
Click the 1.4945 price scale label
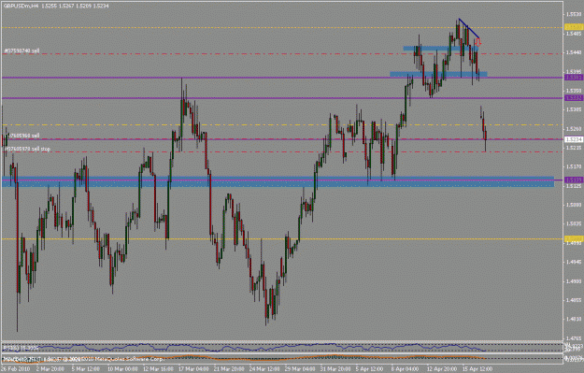tap(574, 262)
